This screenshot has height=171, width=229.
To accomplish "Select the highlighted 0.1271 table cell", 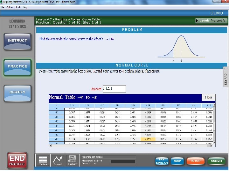I will 148,139.
